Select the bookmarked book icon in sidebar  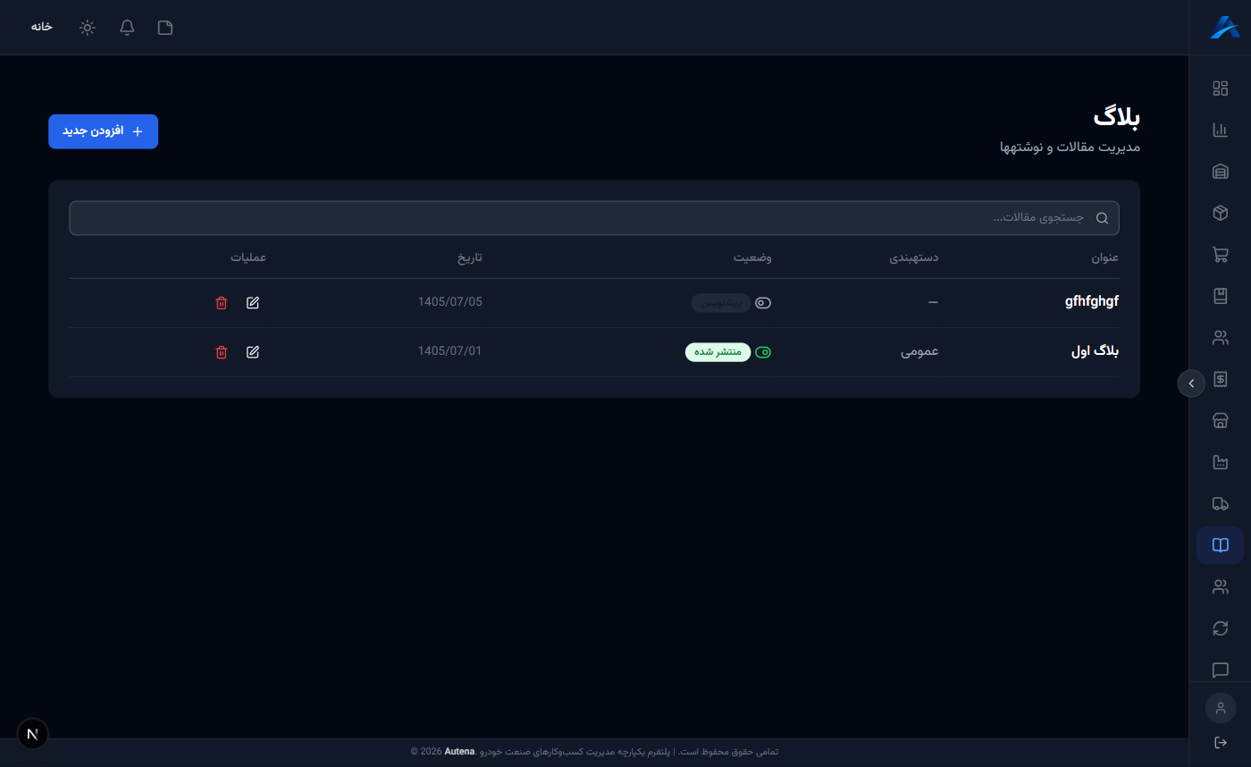pyautogui.click(x=1220, y=296)
